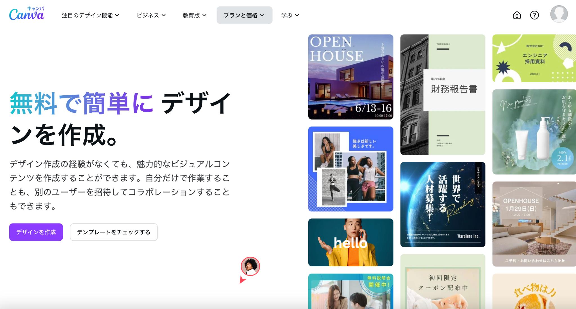This screenshot has width=576, height=309.
Task: Expand the 学ぶ menu
Action: coord(290,15)
